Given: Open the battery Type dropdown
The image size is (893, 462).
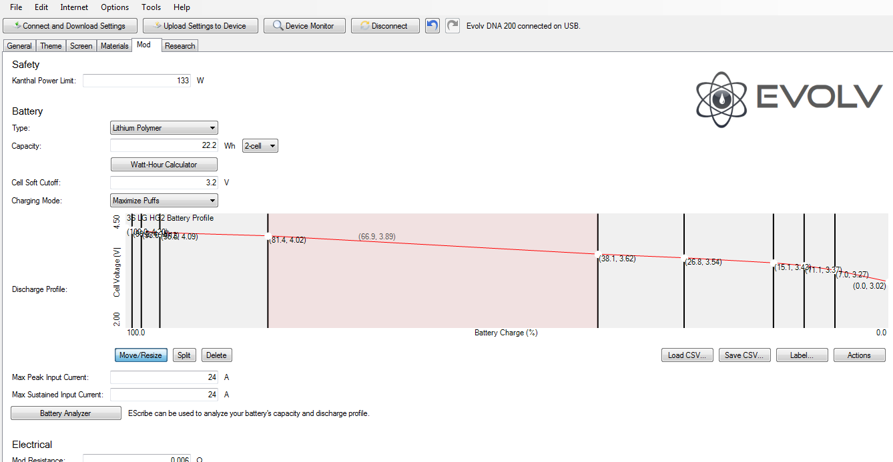Looking at the screenshot, I should (x=164, y=128).
